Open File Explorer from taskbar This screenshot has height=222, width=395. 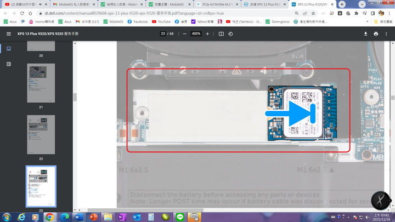[108, 217]
